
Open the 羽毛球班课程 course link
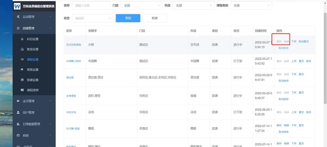(x=74, y=45)
